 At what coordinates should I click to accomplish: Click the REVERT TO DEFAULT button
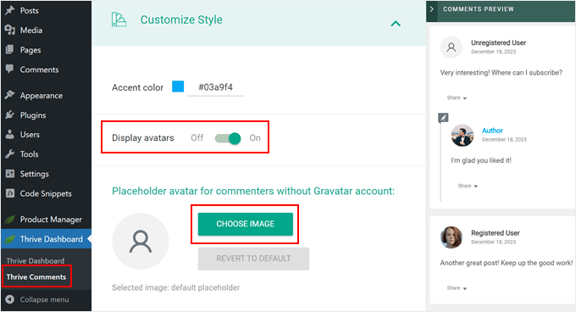[x=253, y=259]
